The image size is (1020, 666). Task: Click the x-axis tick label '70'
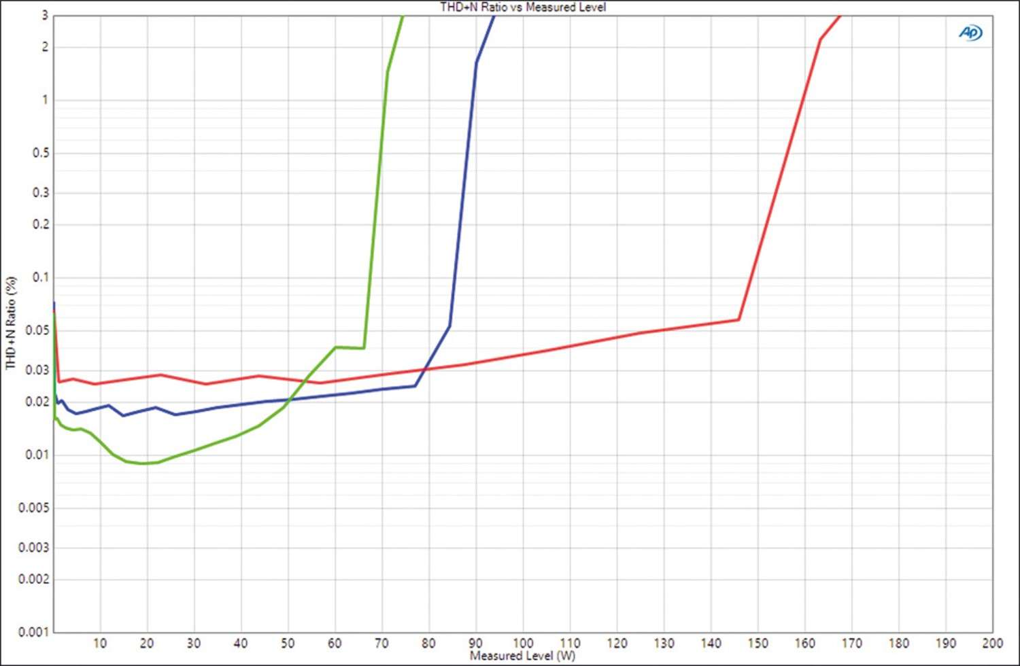[x=381, y=643]
